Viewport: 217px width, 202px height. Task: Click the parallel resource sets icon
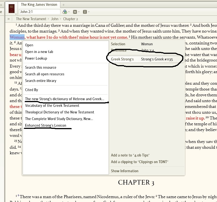75,12
